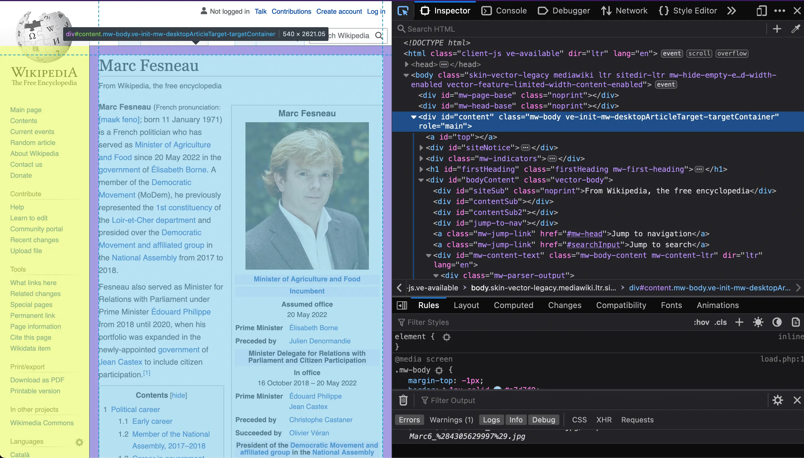Simulate dark color scheme with moon icon
This screenshot has width=804, height=458.
click(777, 322)
